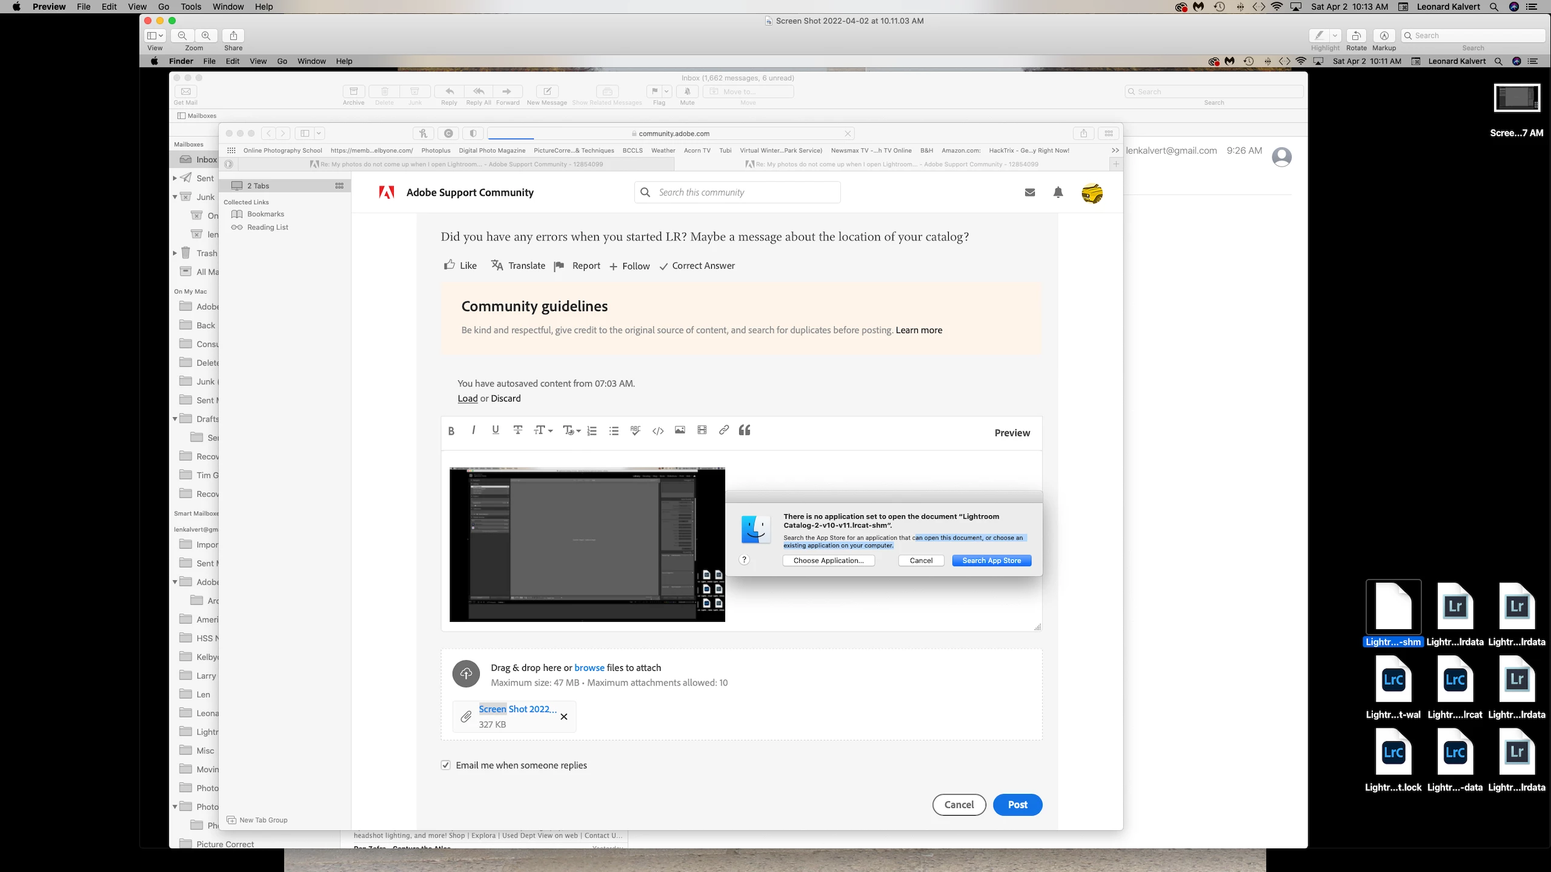Click the blockquote icon in editor toolbar

tap(745, 430)
